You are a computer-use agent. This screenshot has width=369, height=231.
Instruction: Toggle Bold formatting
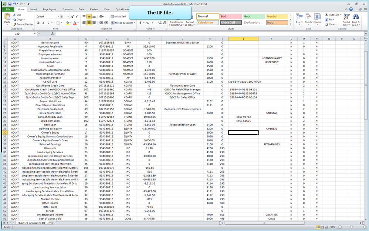point(38,23)
